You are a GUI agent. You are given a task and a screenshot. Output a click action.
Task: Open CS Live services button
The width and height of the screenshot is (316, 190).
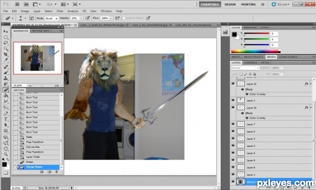pyautogui.click(x=280, y=4)
